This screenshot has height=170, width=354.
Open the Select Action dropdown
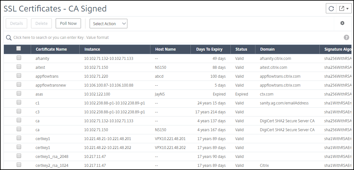tap(109, 24)
